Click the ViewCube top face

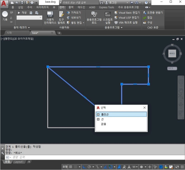click(x=172, y=54)
